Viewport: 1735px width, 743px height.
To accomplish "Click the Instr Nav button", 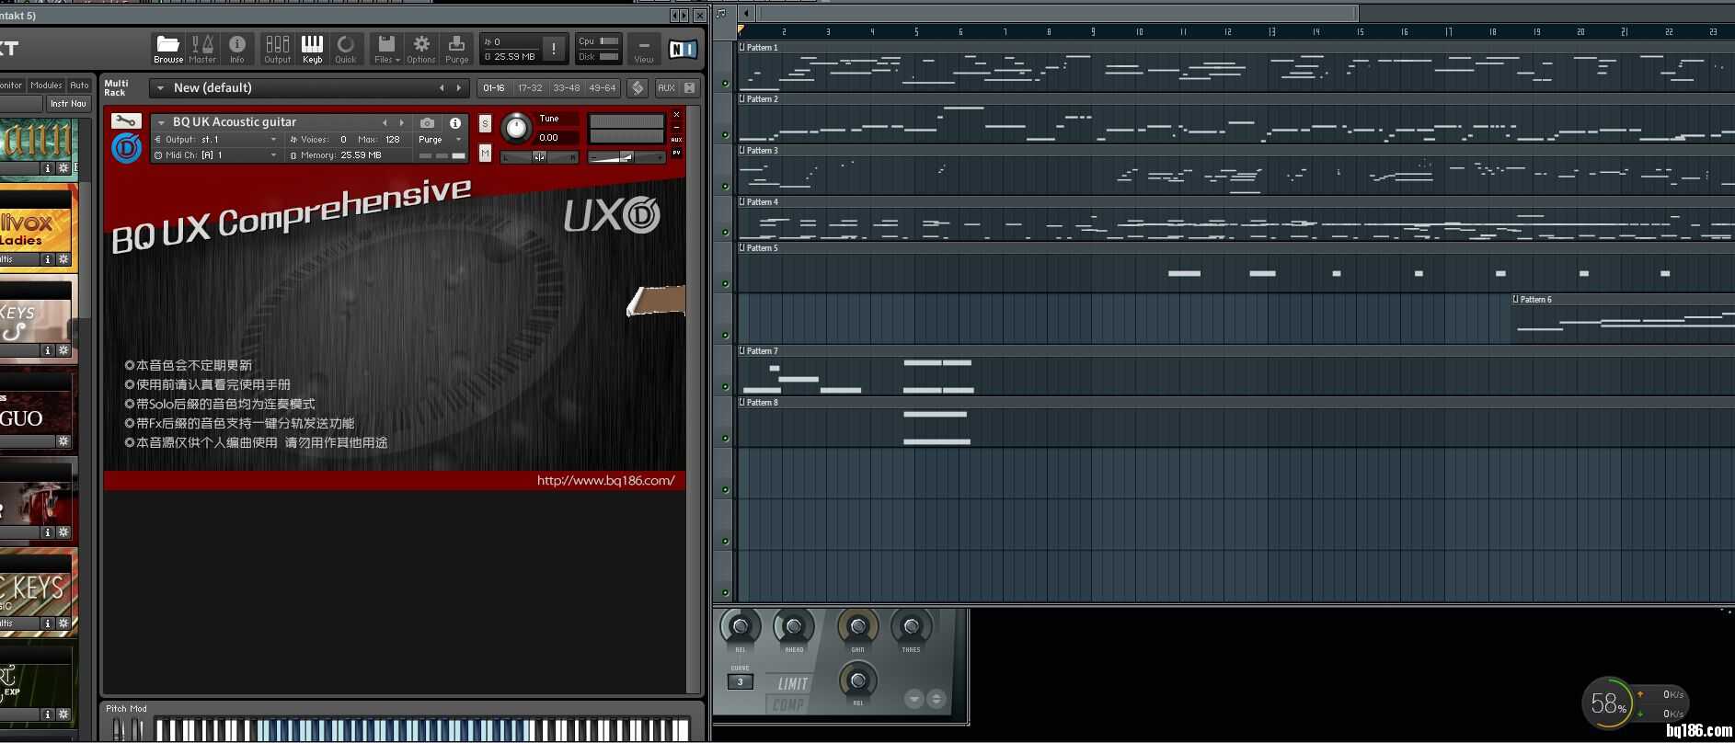I will pyautogui.click(x=68, y=104).
